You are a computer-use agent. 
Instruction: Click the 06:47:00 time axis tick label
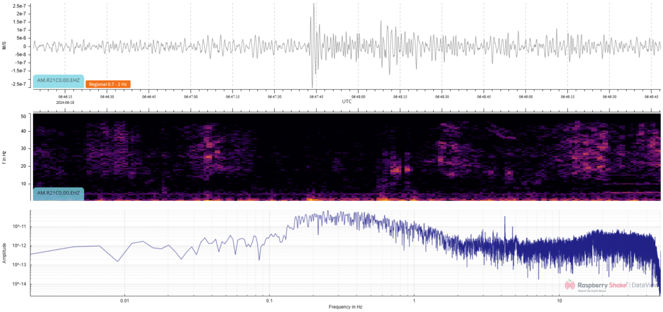coord(191,96)
